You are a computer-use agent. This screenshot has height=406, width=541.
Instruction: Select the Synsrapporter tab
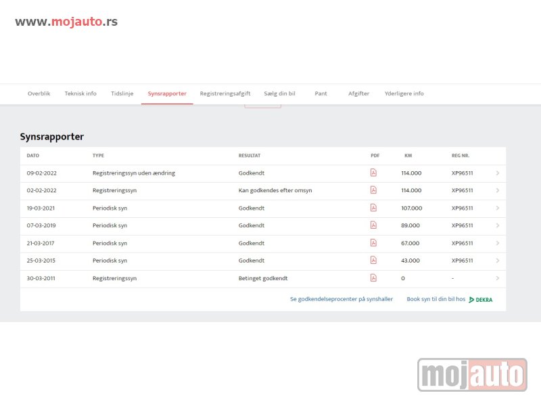tap(167, 93)
